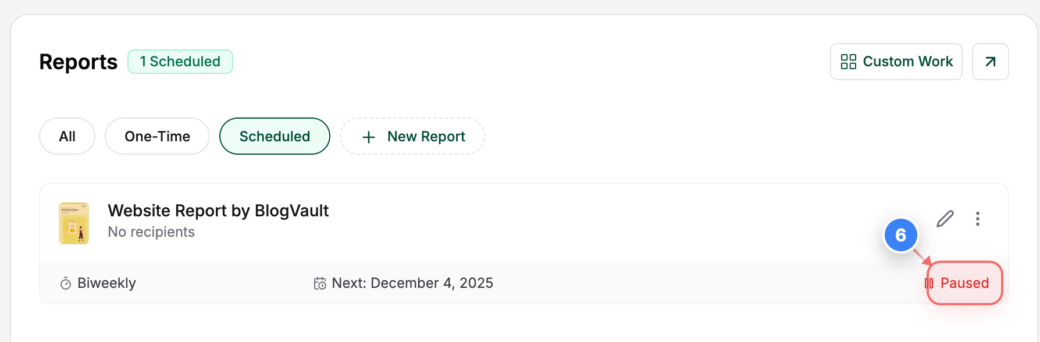
Task: Open the three-dot options menu for the report
Action: pos(978,219)
